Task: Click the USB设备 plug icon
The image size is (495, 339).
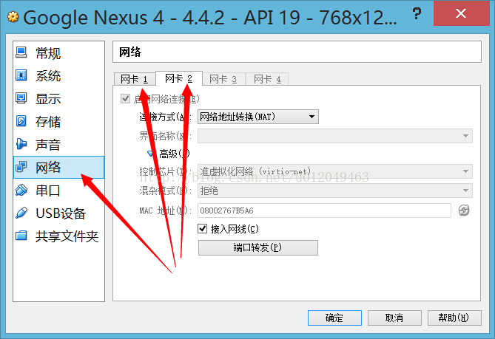Action: [x=21, y=213]
